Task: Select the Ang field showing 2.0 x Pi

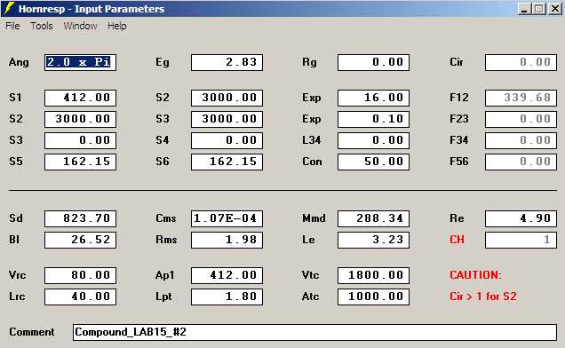Action: [80, 62]
